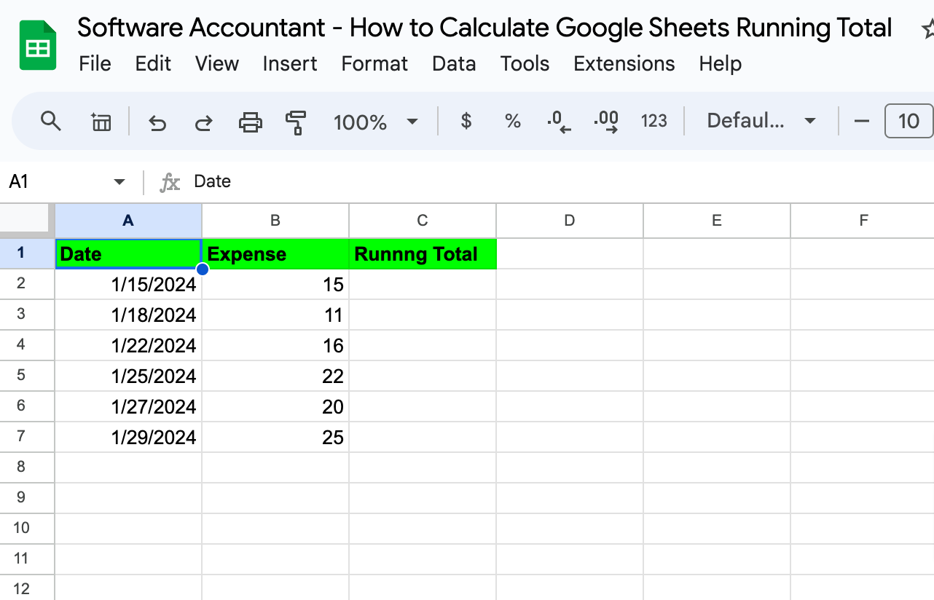Open the Google Sheets home icon

coord(38,46)
